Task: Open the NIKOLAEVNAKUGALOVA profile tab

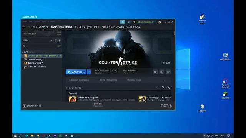Action: [121, 27]
